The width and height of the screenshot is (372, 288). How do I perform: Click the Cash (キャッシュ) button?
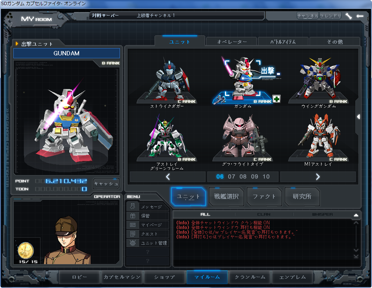click(x=106, y=184)
